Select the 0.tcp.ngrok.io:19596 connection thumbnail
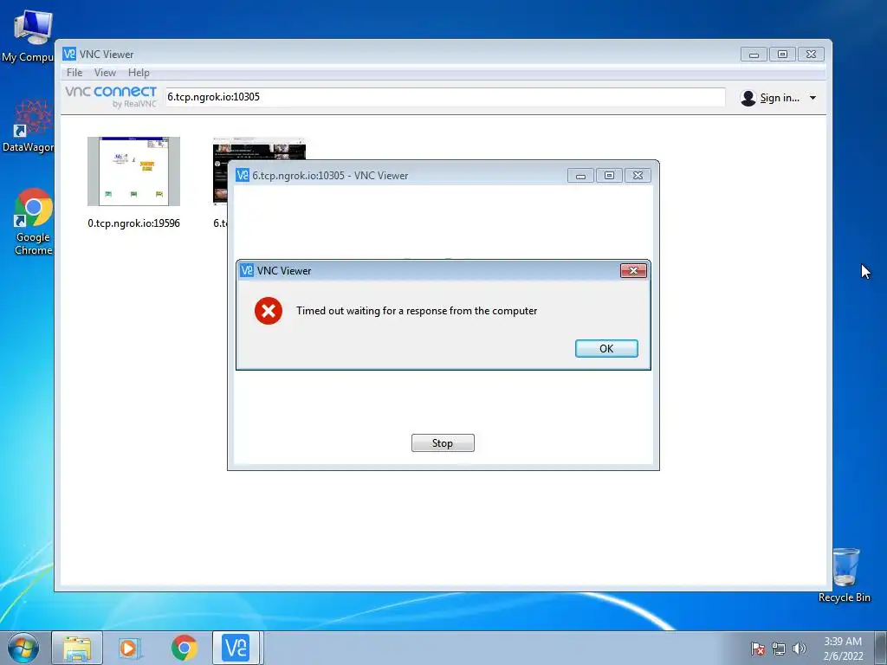Image resolution: width=887 pixels, height=665 pixels. coord(133,171)
